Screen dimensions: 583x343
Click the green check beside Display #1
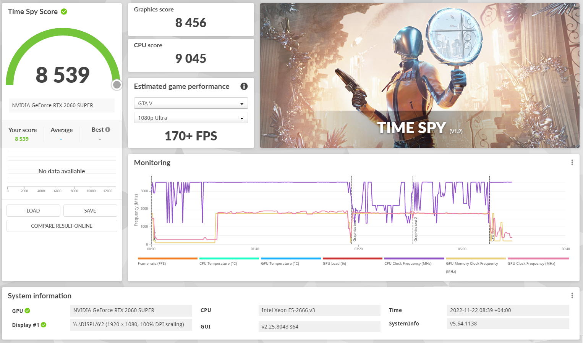[x=44, y=325]
